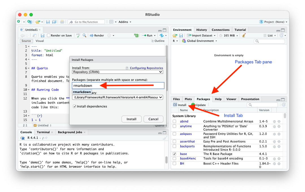This screenshot has height=192, width=305.
Task: Check the anytime package checkbox
Action: 174,126
